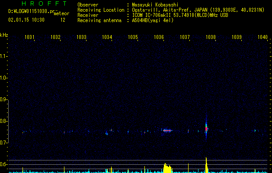Click time axis label 1038
The height and width of the screenshot is (173, 272).
click(x=211, y=37)
